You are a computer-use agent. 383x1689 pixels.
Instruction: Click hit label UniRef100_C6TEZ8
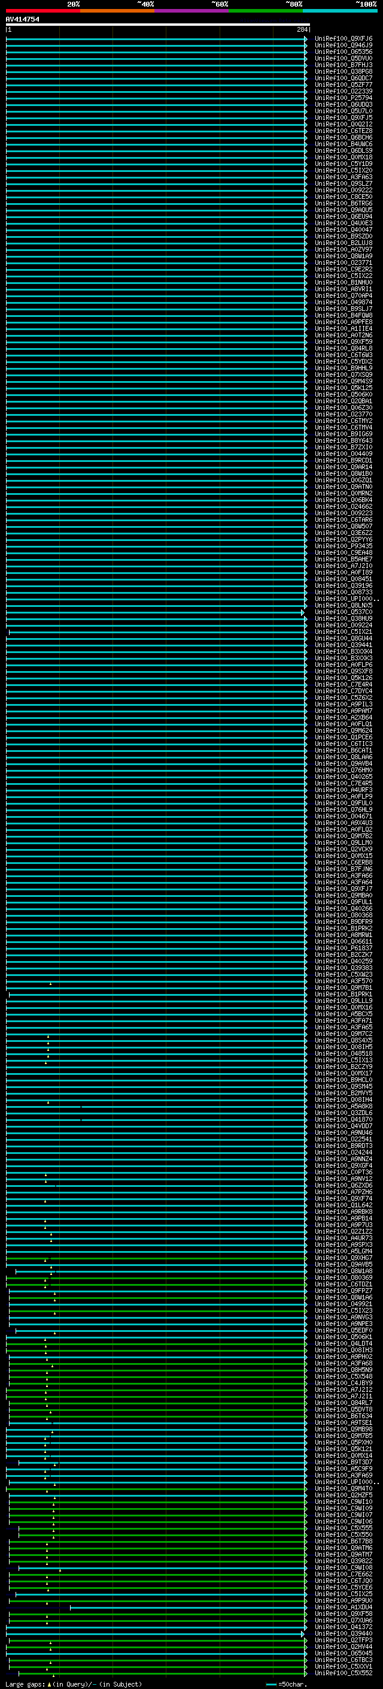[344, 131]
